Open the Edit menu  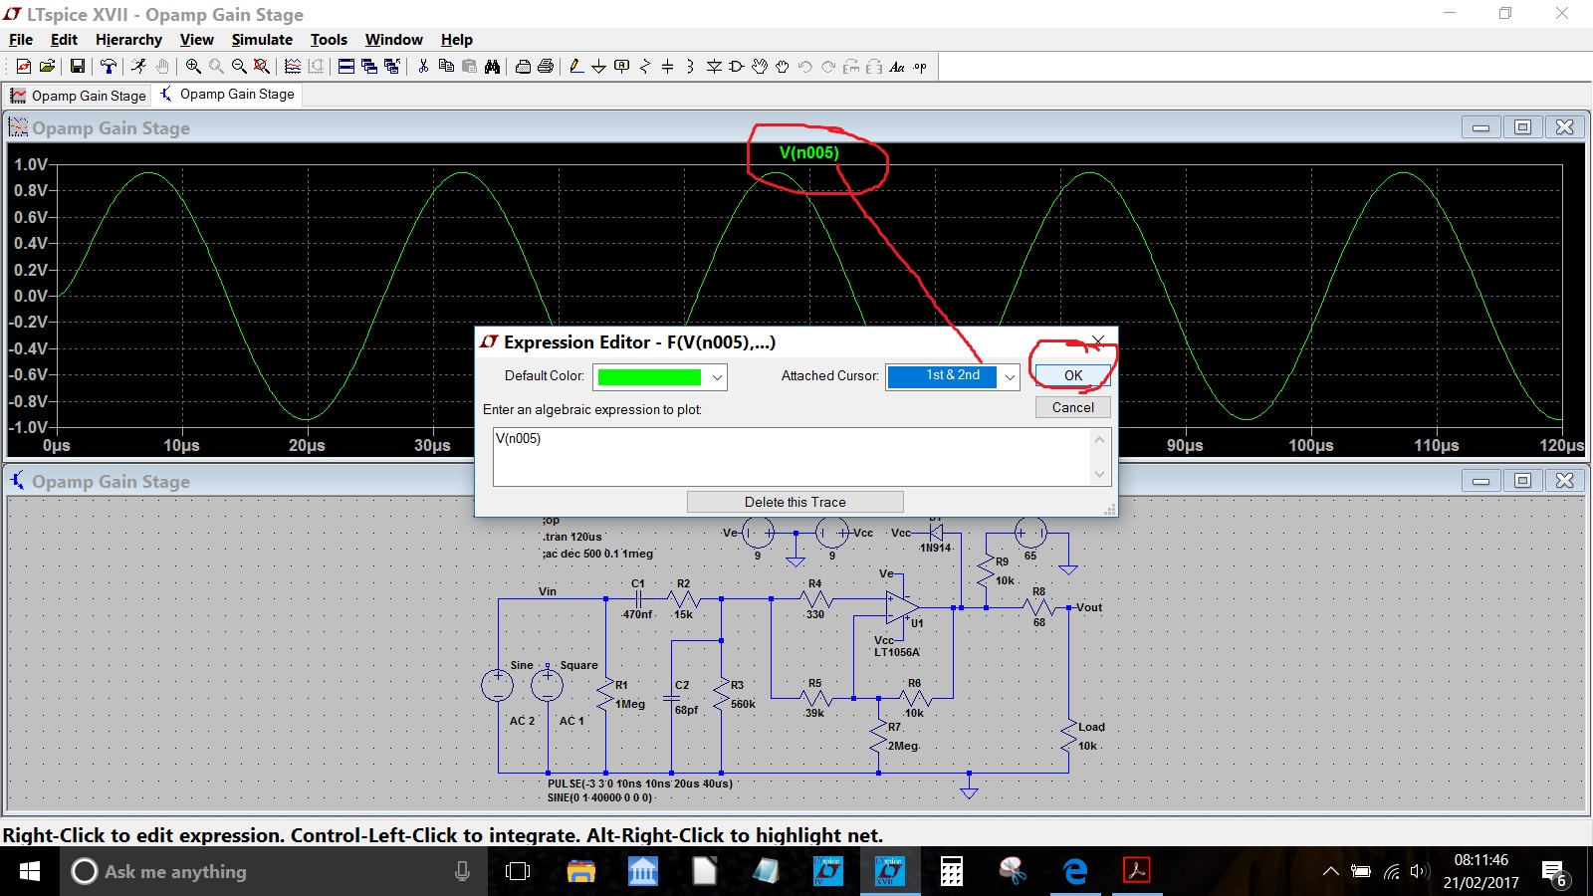coord(64,40)
